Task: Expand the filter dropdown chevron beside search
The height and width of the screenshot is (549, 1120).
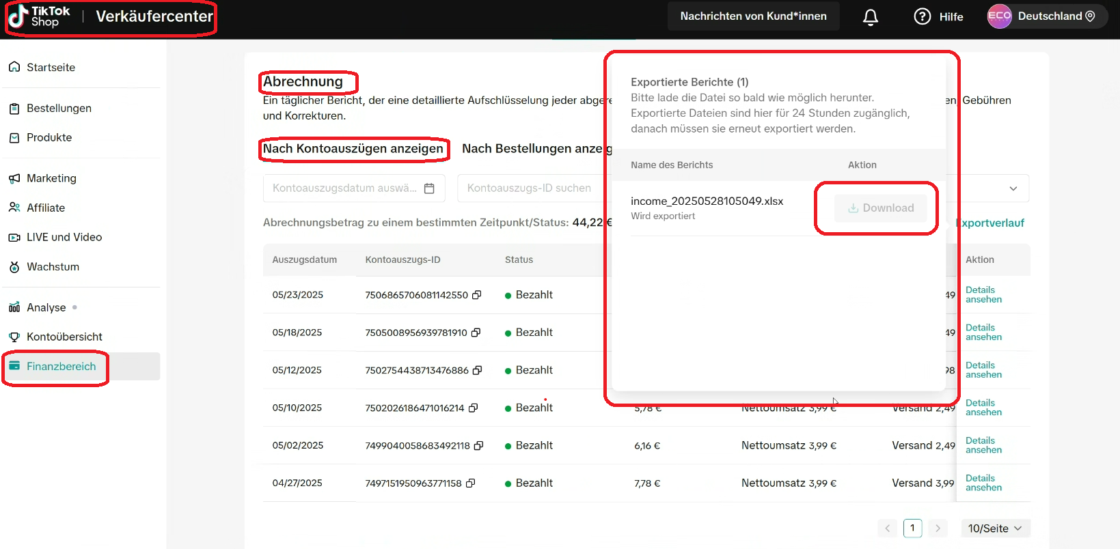Action: (1013, 188)
